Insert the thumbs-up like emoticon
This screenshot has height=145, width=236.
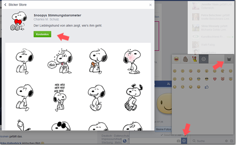[x=207, y=87]
